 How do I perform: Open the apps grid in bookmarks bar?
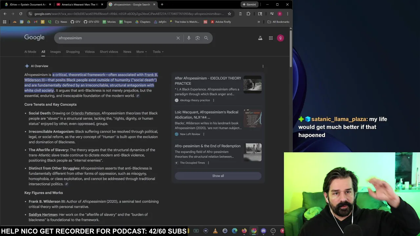coord(5,22)
